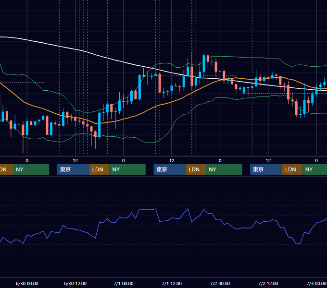Click the date label 6/30 12:00
This screenshot has height=288, width=327.
pos(75,283)
